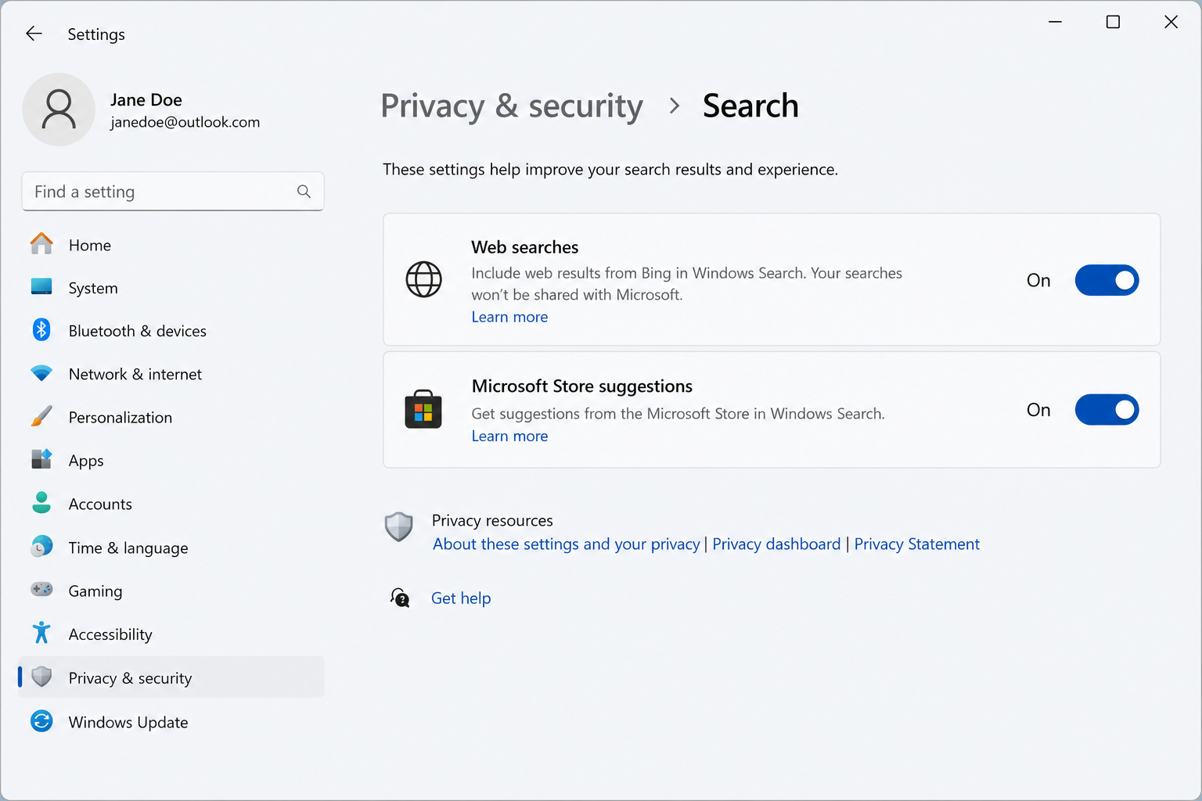
Task: Open Personalization settings
Action: click(171, 417)
